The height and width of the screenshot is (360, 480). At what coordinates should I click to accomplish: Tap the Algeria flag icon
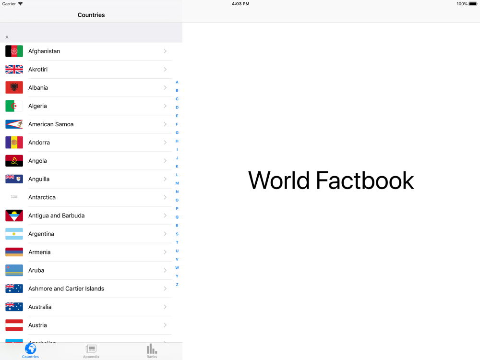[14, 106]
